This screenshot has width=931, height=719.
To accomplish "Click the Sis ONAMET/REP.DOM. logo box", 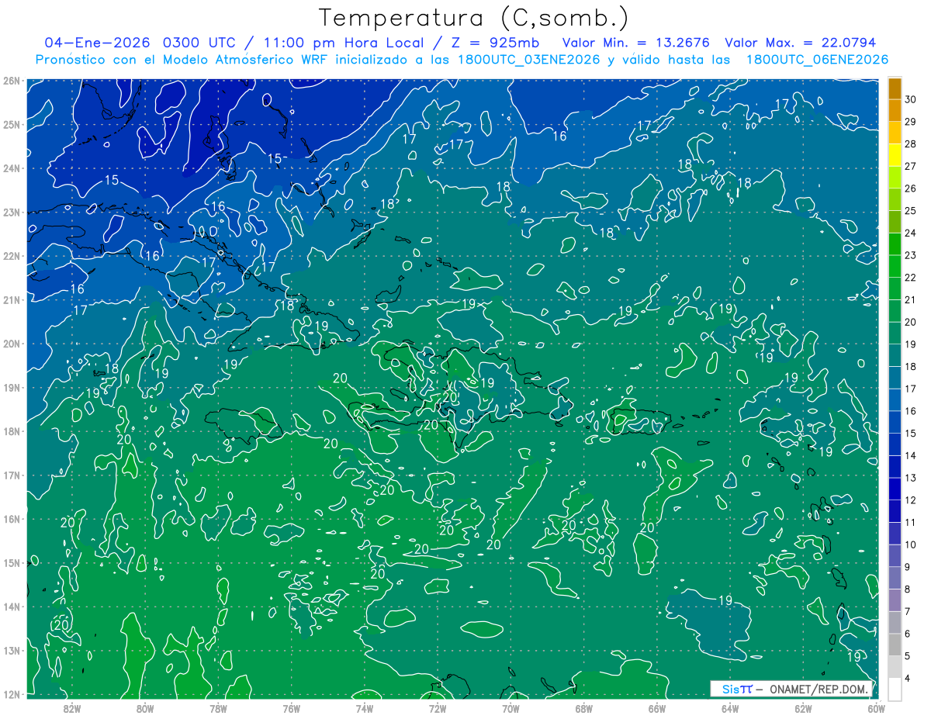I will pyautogui.click(x=791, y=689).
